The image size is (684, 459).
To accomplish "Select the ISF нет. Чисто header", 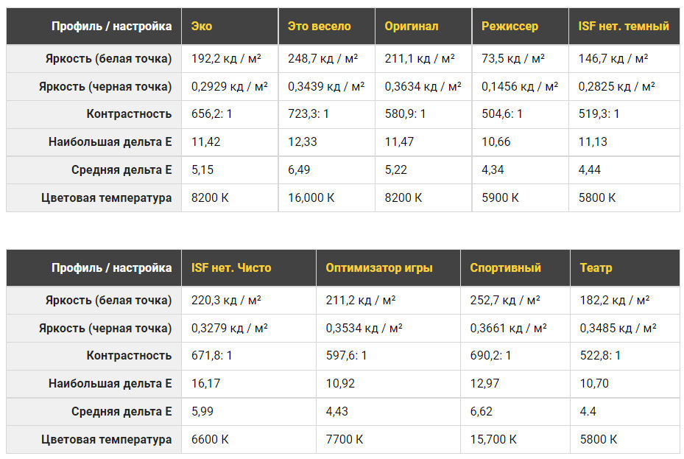I will coord(231,268).
